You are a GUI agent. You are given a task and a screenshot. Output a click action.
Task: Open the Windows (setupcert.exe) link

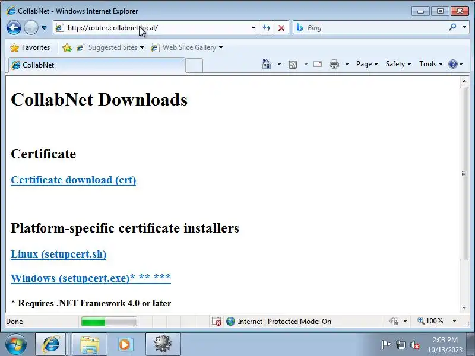tap(91, 278)
